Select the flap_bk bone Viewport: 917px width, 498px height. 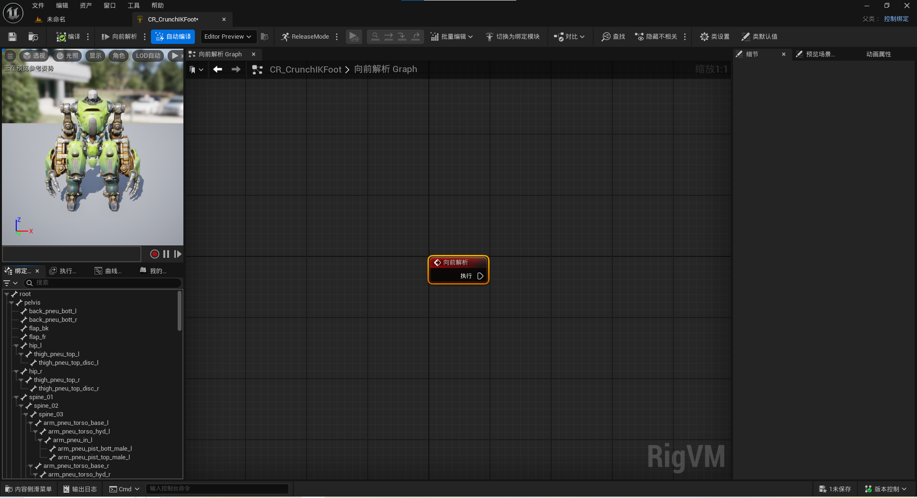[39, 328]
